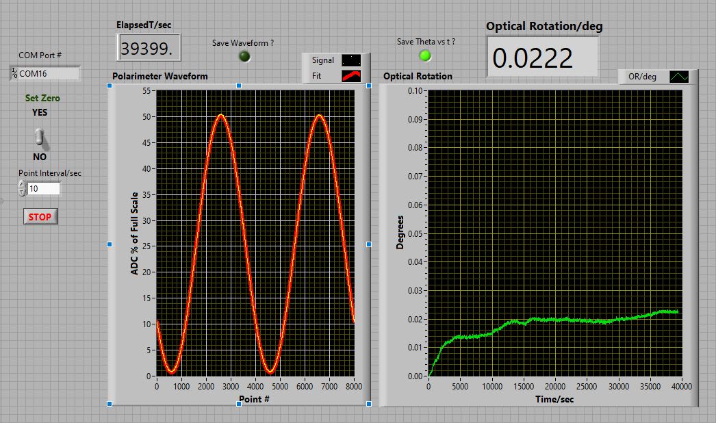Increment the Point Interval value

coord(22,185)
